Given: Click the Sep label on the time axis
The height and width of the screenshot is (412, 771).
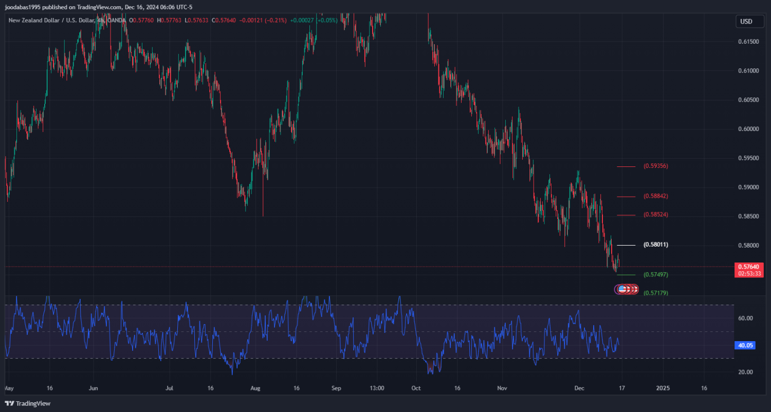Looking at the screenshot, I should coord(336,388).
